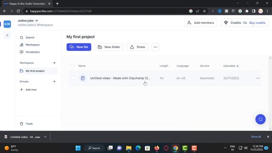Click the Language column header
This screenshot has width=272, height=153.
point(182,66)
